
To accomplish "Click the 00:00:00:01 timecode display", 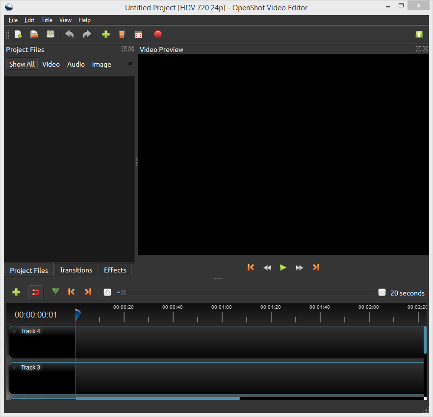I will pyautogui.click(x=36, y=315).
